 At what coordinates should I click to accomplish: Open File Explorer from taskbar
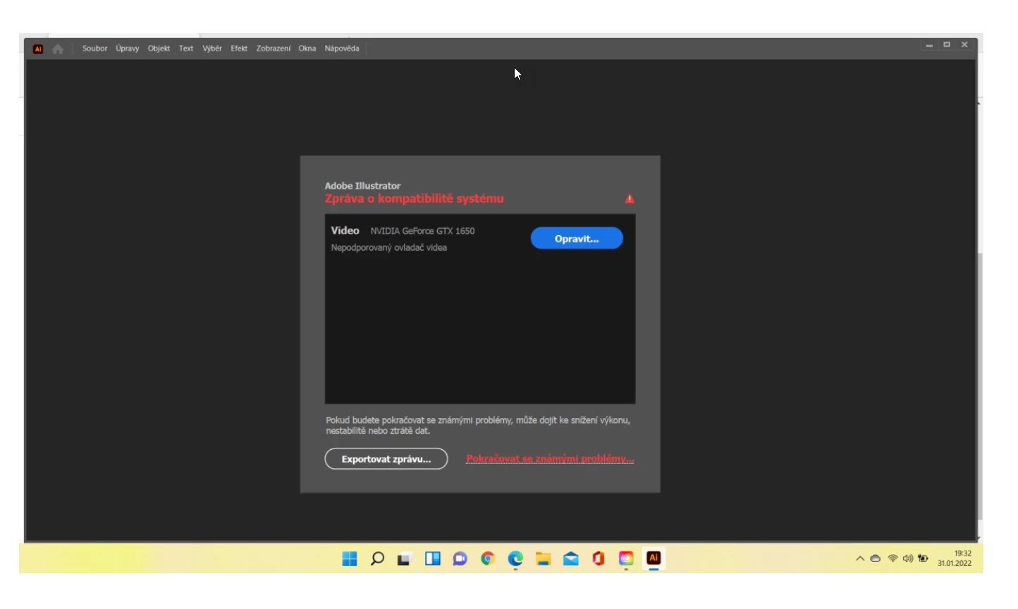(543, 559)
